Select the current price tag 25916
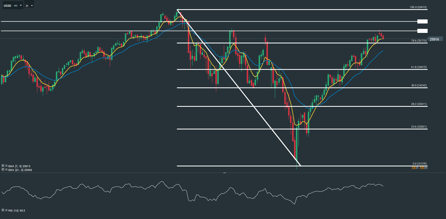Screen dimensions: 446x219 [435, 39]
